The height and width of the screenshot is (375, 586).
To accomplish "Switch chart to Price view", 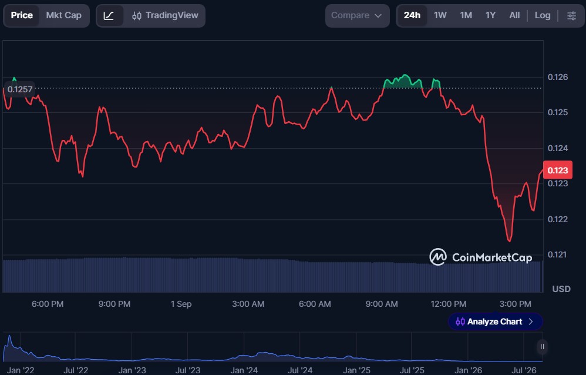I will coord(22,15).
